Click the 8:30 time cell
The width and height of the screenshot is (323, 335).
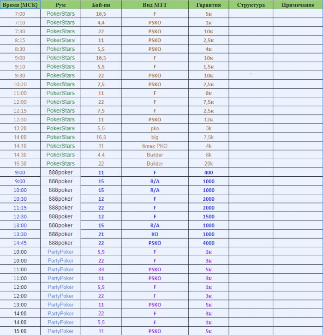coord(20,49)
